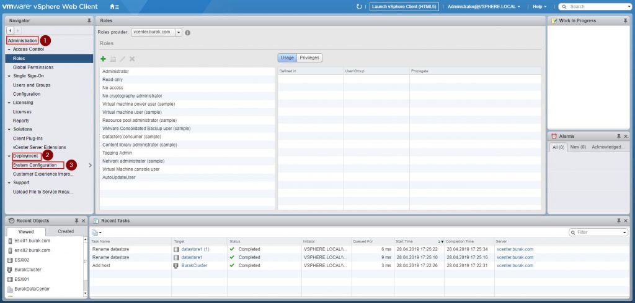Select Datastore consumer (sample) role
635x303 pixels.
pos(187,137)
